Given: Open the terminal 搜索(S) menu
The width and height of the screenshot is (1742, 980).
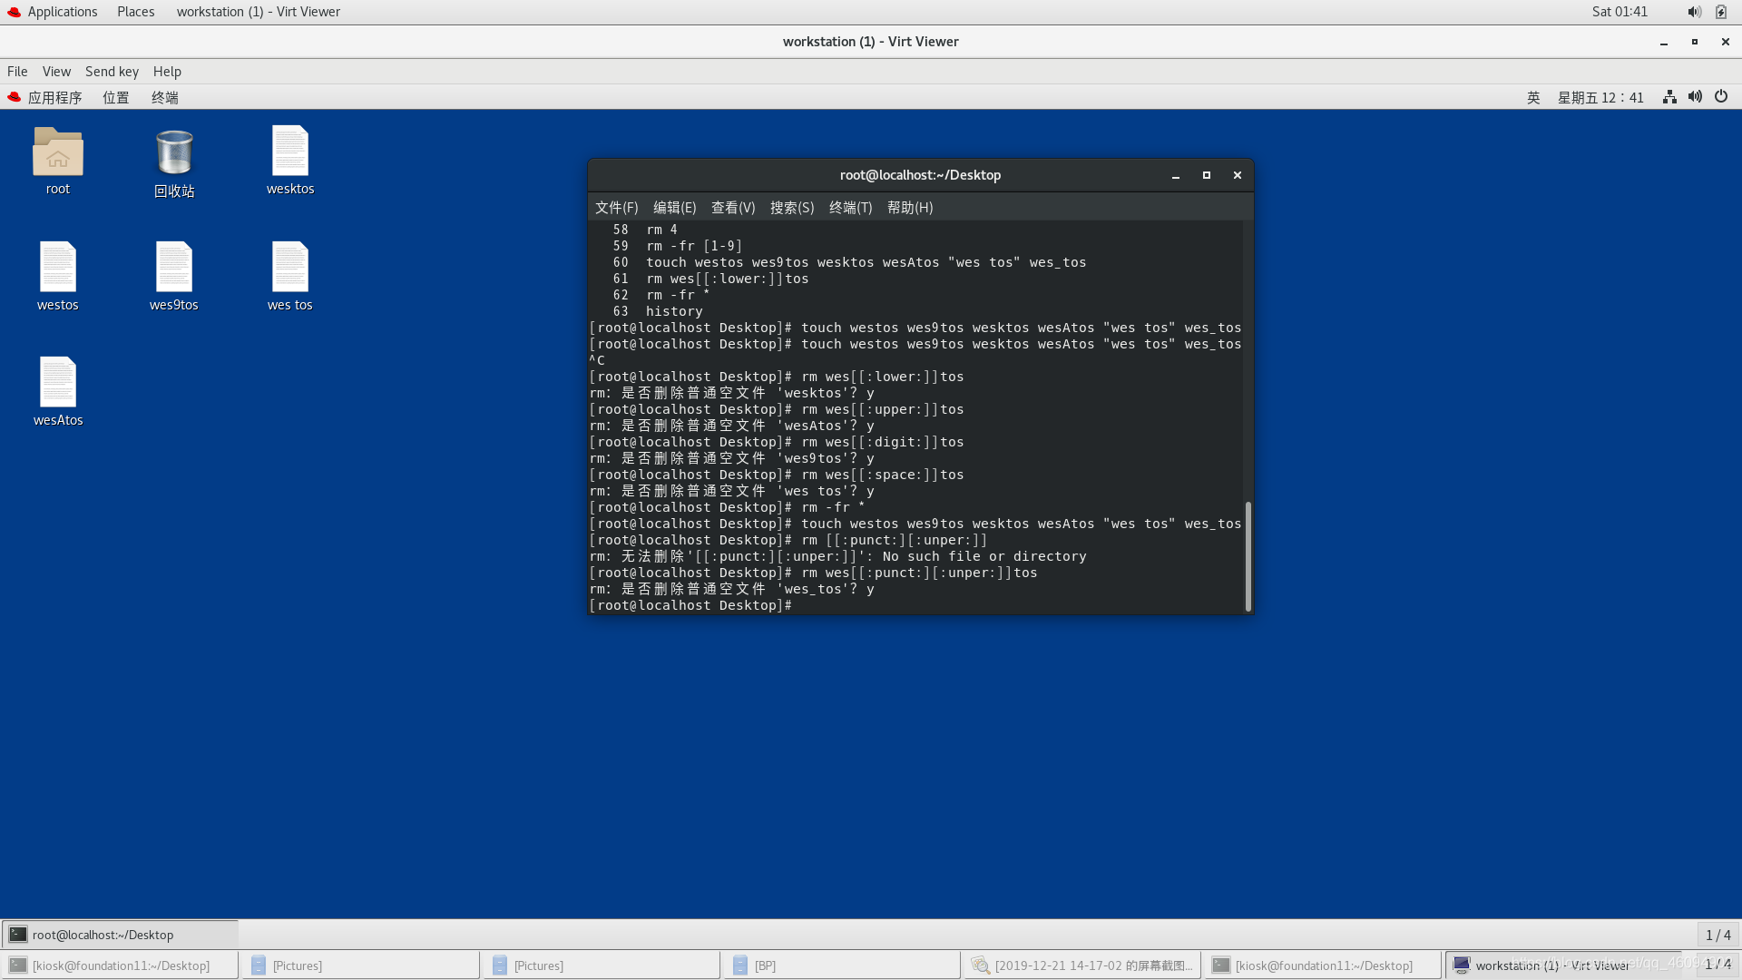Looking at the screenshot, I should (791, 208).
